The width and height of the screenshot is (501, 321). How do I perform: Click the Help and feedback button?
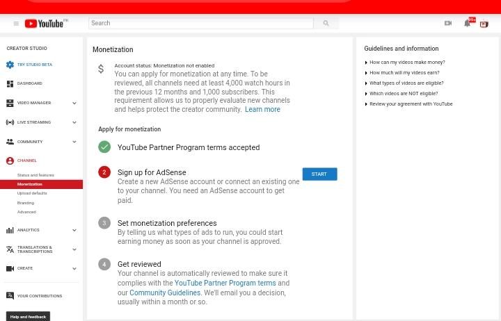tap(28, 317)
